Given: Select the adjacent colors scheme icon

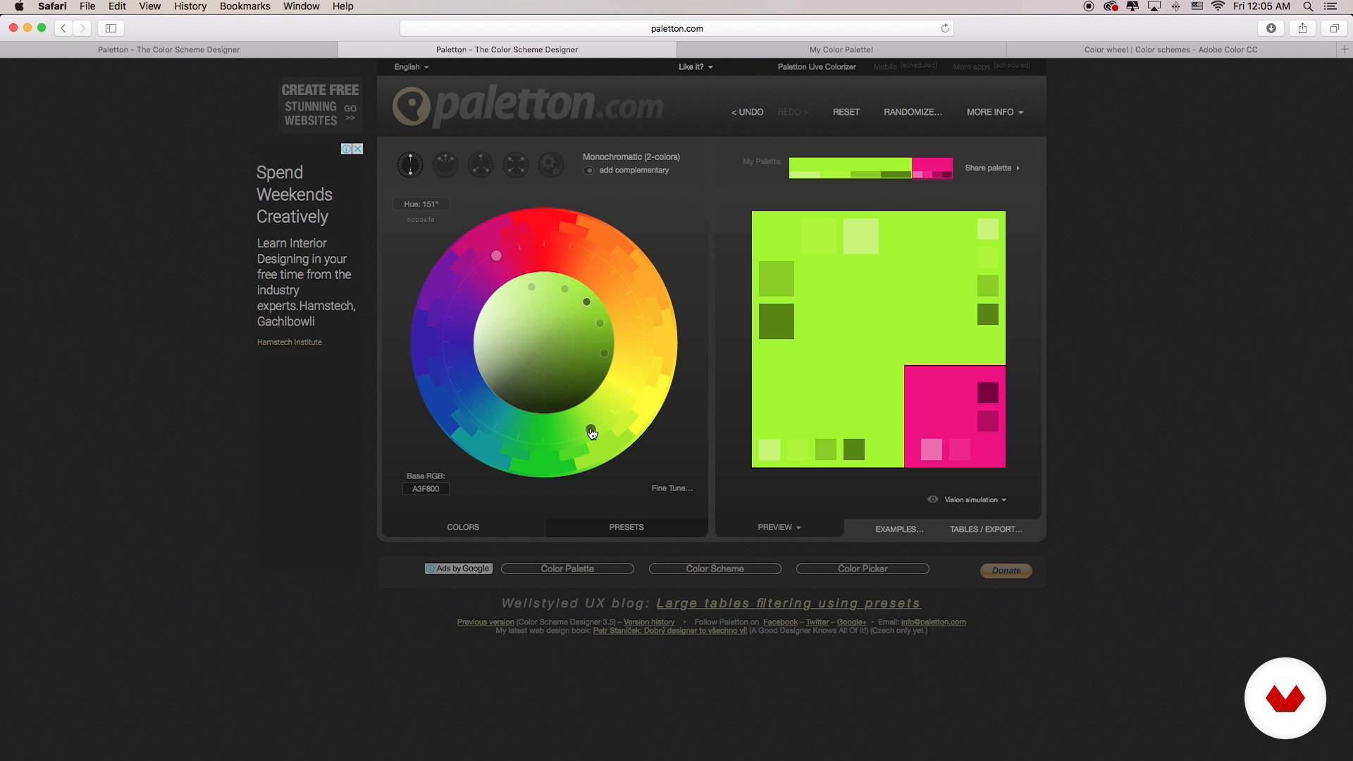Looking at the screenshot, I should point(445,165).
